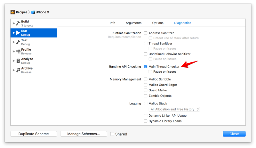Select the Archive action icon

pyautogui.click(x=18, y=70)
